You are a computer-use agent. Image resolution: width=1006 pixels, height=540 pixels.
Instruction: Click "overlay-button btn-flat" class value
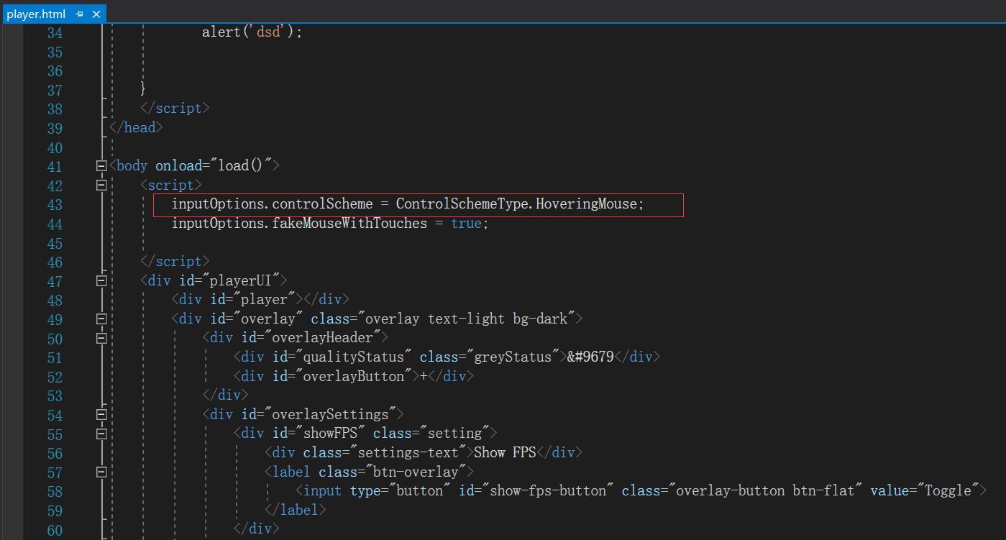(x=766, y=490)
